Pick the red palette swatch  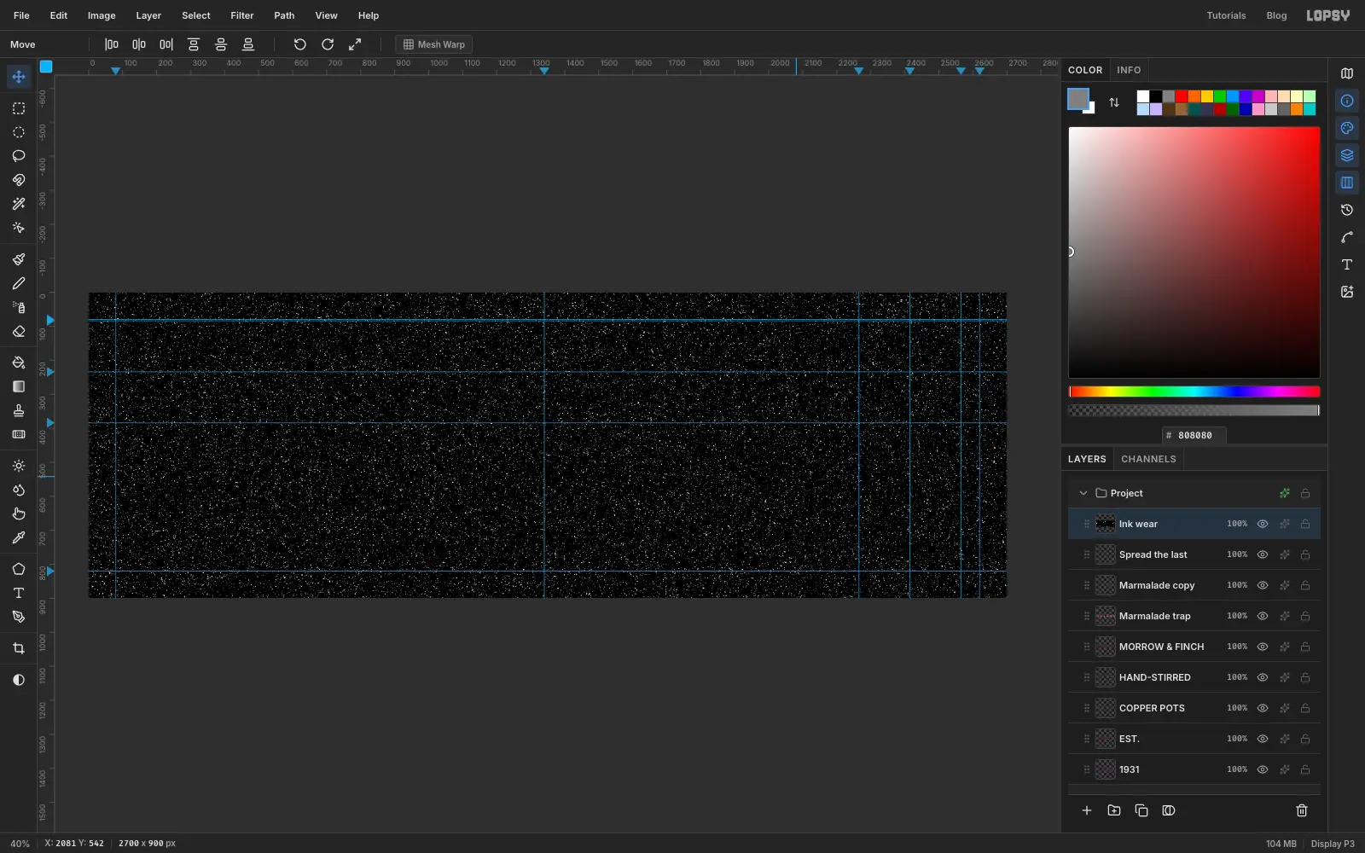[1182, 96]
